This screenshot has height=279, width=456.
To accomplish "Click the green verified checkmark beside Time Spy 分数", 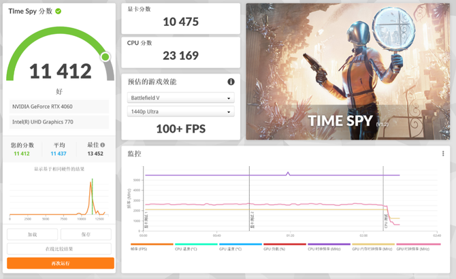I will coord(58,12).
